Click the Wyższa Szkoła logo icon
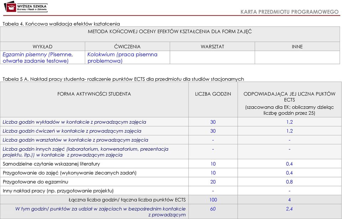Viewport: 342px width, 219px height. (x=10, y=6)
